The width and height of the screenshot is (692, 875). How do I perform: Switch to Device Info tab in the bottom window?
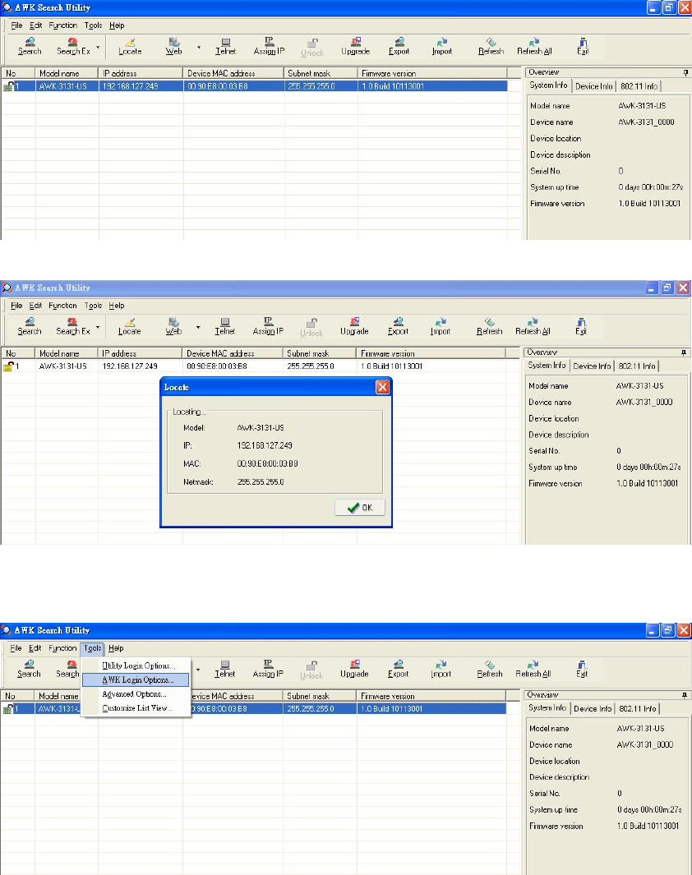click(x=593, y=709)
